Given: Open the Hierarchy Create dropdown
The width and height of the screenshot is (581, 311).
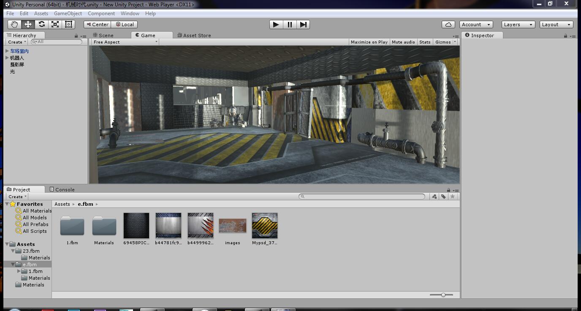Looking at the screenshot, I should click(x=17, y=42).
